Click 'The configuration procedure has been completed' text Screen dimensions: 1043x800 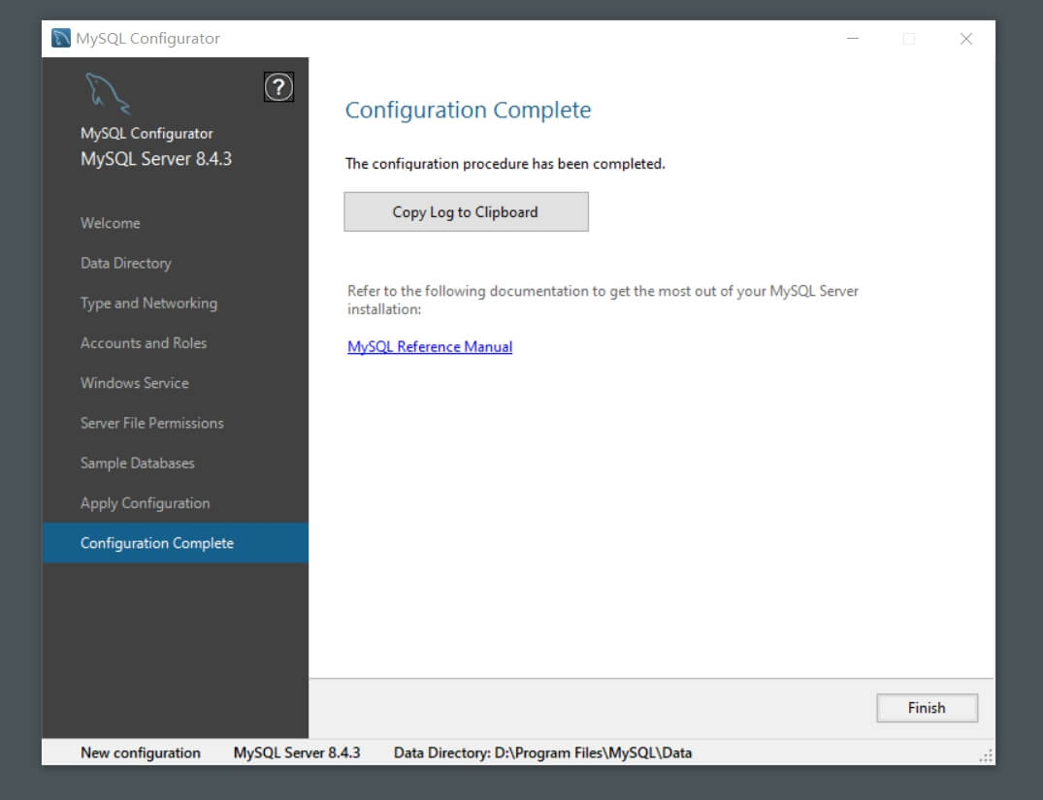click(505, 164)
